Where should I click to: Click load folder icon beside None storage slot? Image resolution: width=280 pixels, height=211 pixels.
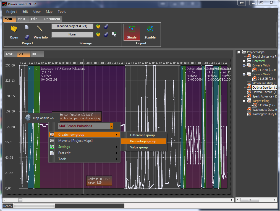pos(98,34)
